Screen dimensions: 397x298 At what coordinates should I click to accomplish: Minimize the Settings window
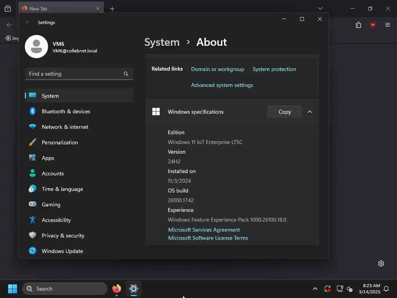tap(284, 19)
